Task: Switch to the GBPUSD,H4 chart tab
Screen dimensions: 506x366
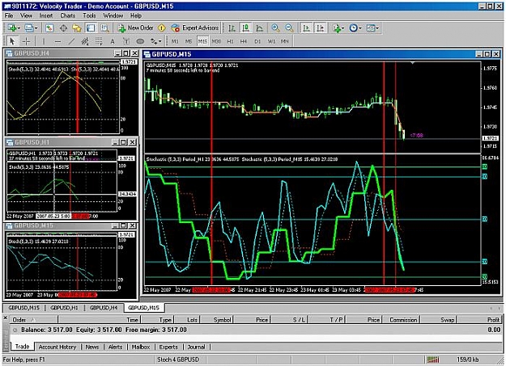Action: click(x=104, y=308)
